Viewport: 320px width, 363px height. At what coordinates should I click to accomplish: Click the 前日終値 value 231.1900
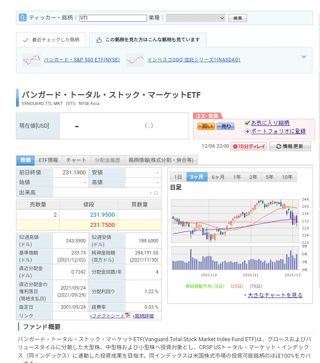point(74,173)
